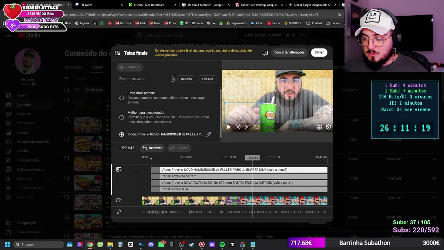Select the TOSTA MISTA video timeline element
The image size is (444, 250).
239,183
